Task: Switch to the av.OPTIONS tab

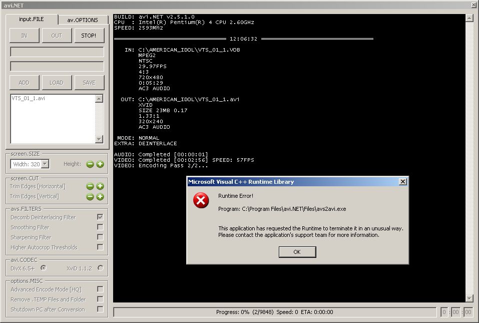Action: tap(83, 20)
